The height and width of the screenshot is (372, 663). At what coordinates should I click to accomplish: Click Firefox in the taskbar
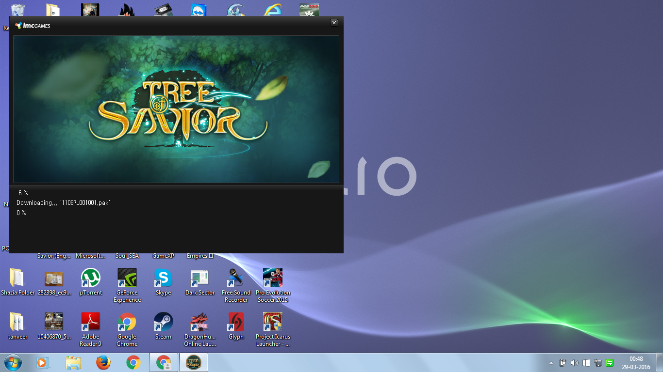point(103,362)
